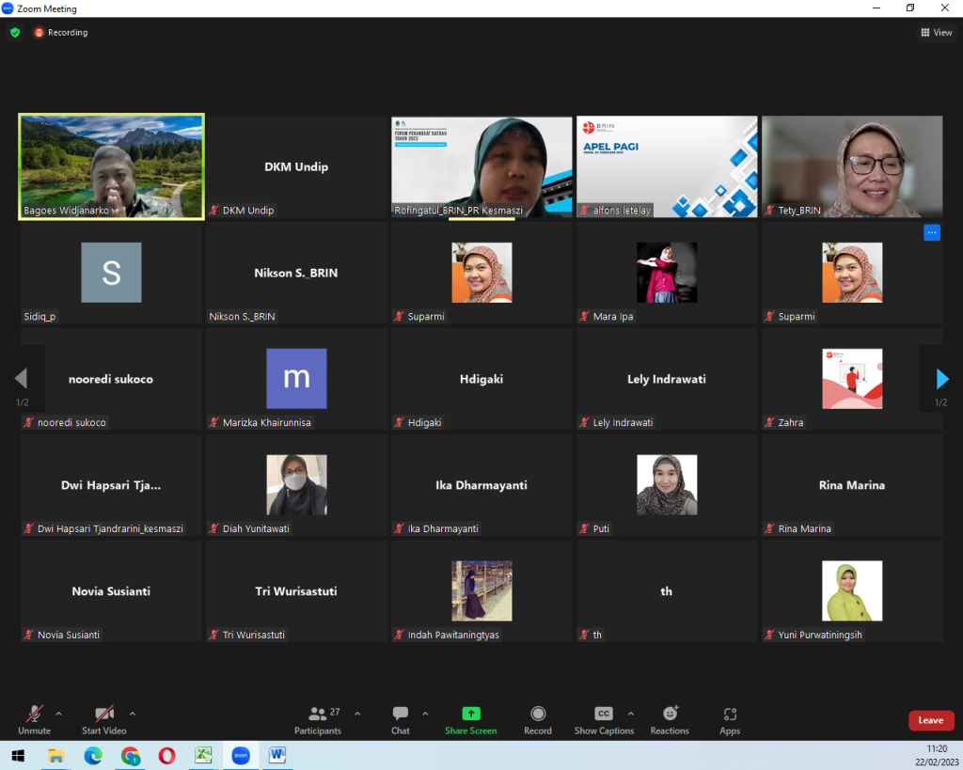Click the Record button icon
The height and width of the screenshot is (770, 963).
[x=538, y=715]
